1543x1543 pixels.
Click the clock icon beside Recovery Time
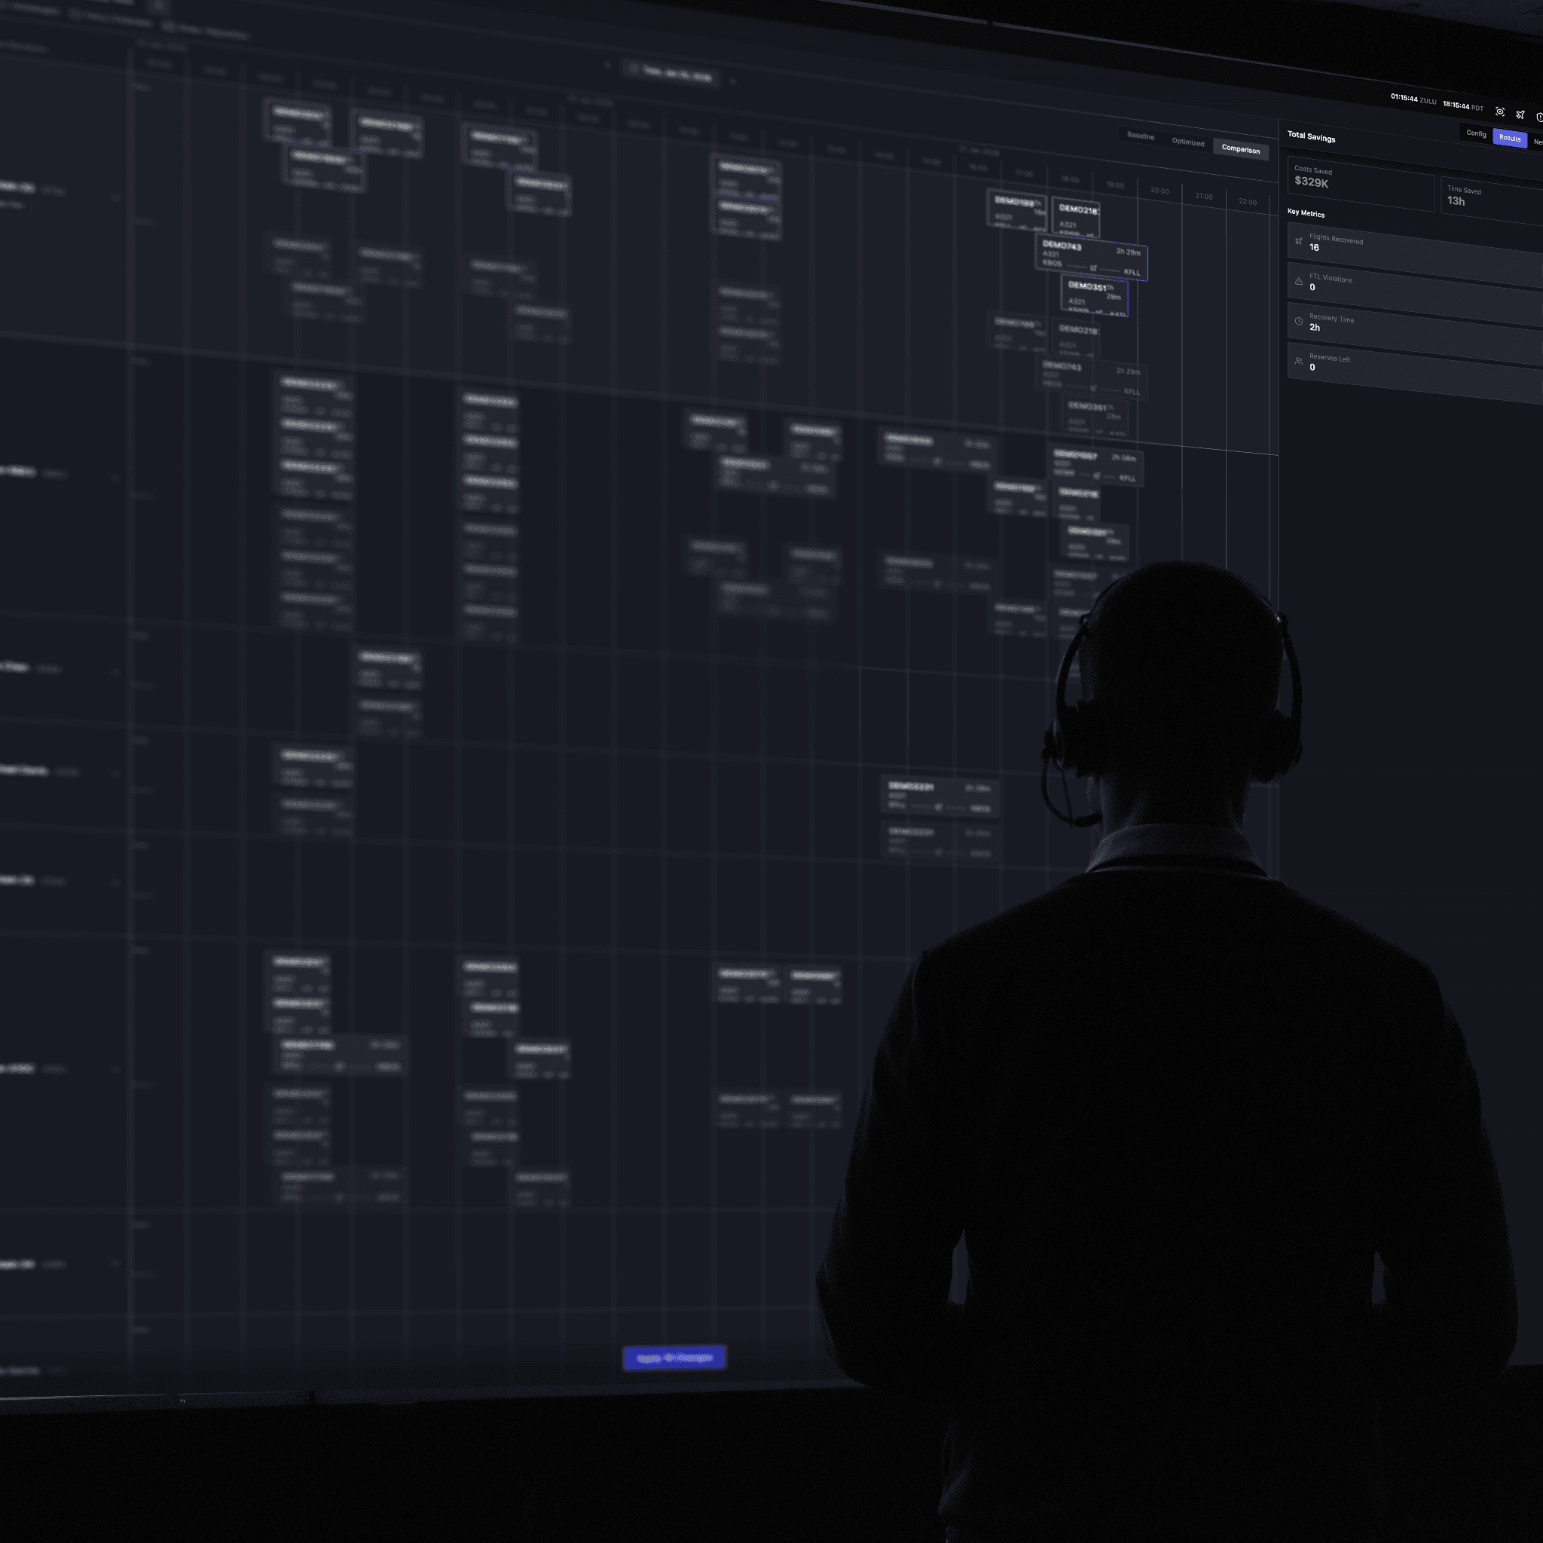pos(1299,321)
